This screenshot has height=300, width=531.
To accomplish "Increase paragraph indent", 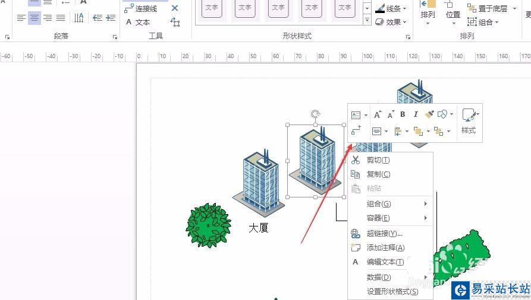I will point(111,18).
